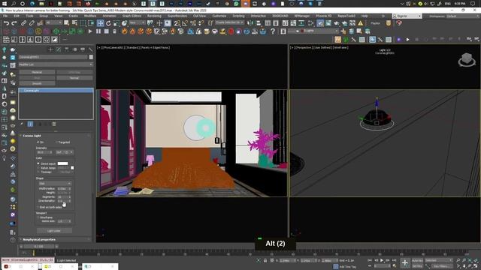Activate the Select and Rotate tool
Image resolution: width=481 pixels, height=270 pixels.
tap(108, 23)
